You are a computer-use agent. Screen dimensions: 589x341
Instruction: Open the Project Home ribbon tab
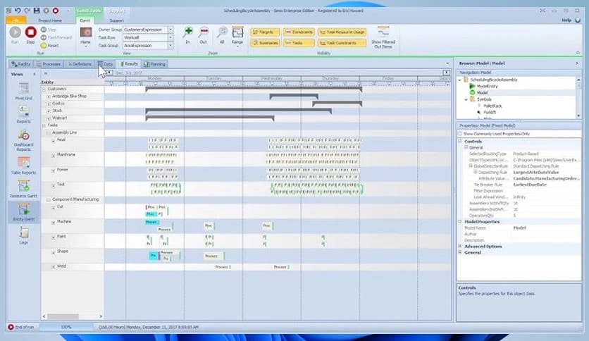[50, 20]
